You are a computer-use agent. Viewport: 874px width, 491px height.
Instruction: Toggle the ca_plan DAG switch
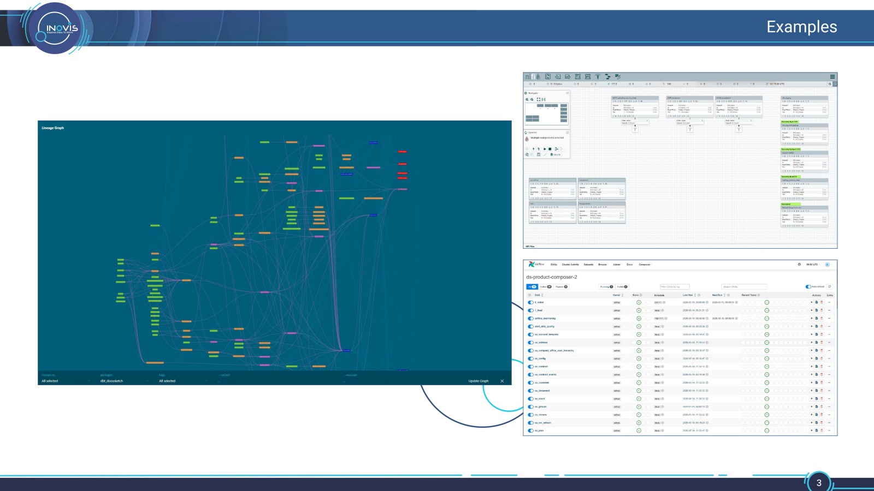pyautogui.click(x=530, y=430)
